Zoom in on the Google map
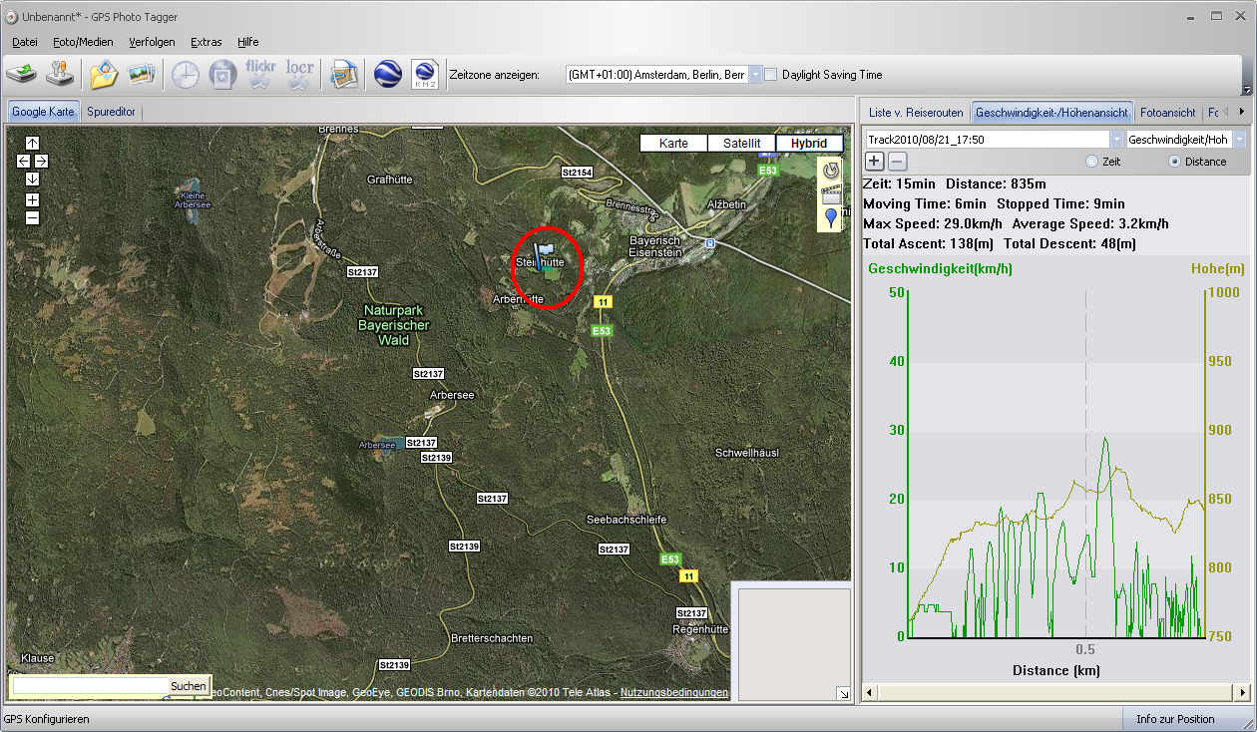The height and width of the screenshot is (732, 1257). (32, 199)
